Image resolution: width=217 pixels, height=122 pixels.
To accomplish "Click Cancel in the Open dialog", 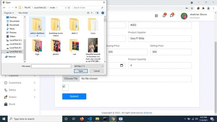I will coord(97,71).
